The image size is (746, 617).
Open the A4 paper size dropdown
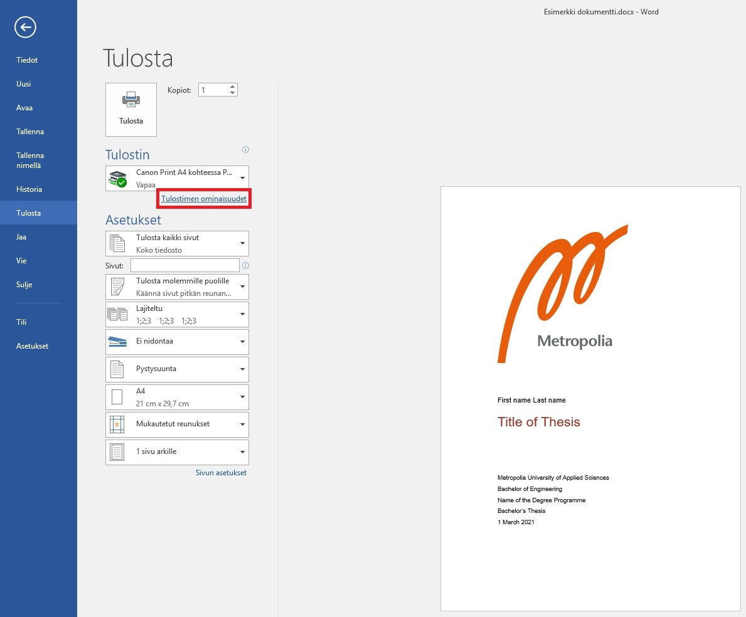(177, 397)
